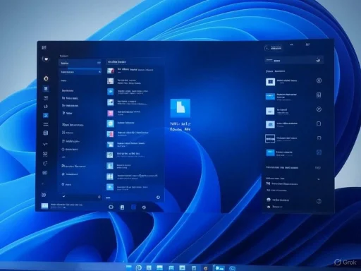This screenshot has height=271, width=361.
Task: Go back using the arrow button atop the right panel
Action: [267, 49]
